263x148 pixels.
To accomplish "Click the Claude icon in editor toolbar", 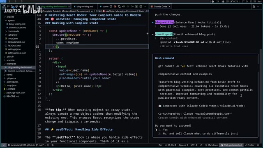I will 115,7.
